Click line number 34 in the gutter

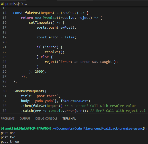4,111
